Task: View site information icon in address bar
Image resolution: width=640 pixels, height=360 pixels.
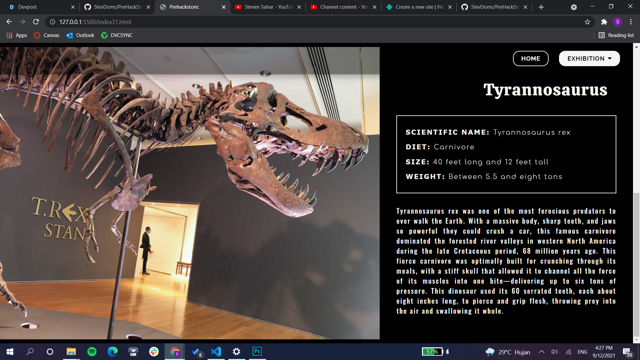Action: tap(52, 22)
